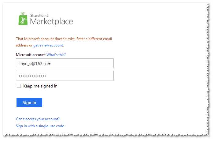Focus the password field with masked dots
The height and width of the screenshot is (141, 214).
pyautogui.click(x=65, y=76)
